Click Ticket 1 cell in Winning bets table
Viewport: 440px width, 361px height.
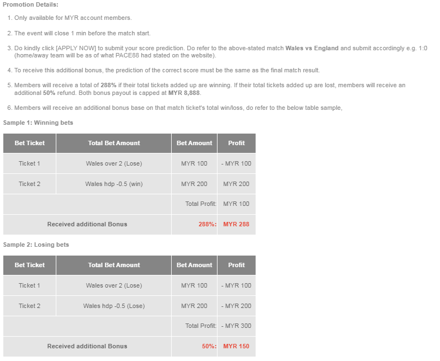[x=30, y=163]
